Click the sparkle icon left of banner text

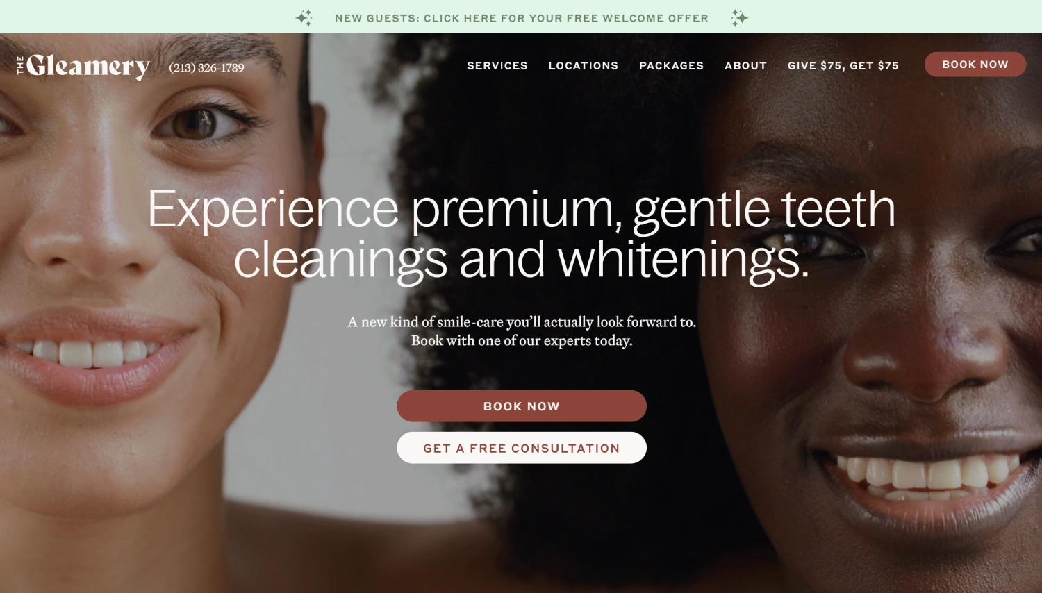pyautogui.click(x=304, y=18)
